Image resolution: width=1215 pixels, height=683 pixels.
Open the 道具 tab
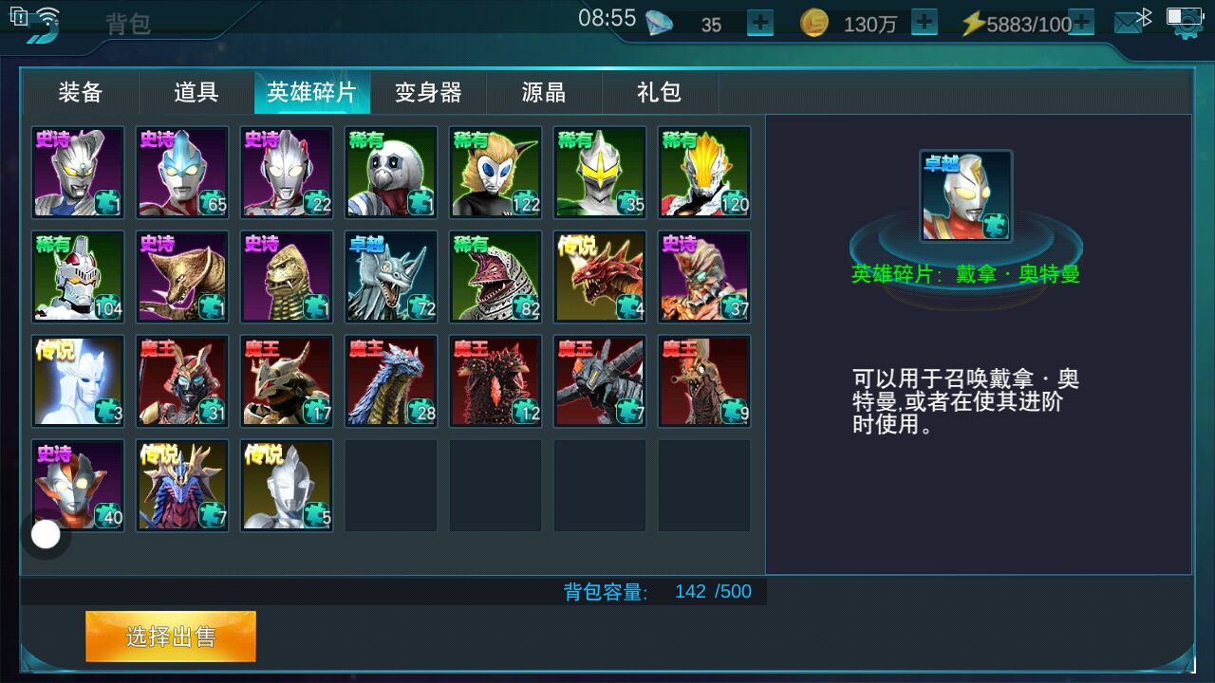(x=196, y=92)
